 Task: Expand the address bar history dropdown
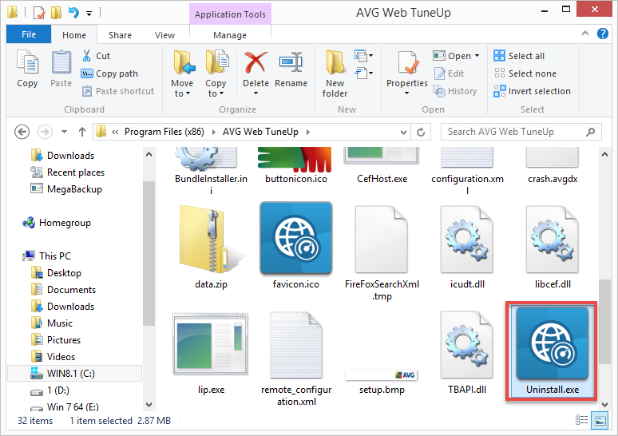(x=403, y=132)
